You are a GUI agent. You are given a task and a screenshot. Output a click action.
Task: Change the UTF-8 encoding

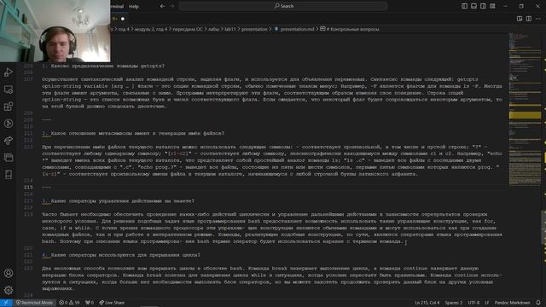coord(473,303)
